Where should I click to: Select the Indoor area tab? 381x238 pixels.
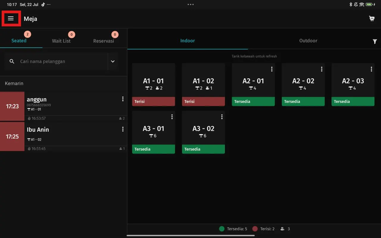click(187, 41)
